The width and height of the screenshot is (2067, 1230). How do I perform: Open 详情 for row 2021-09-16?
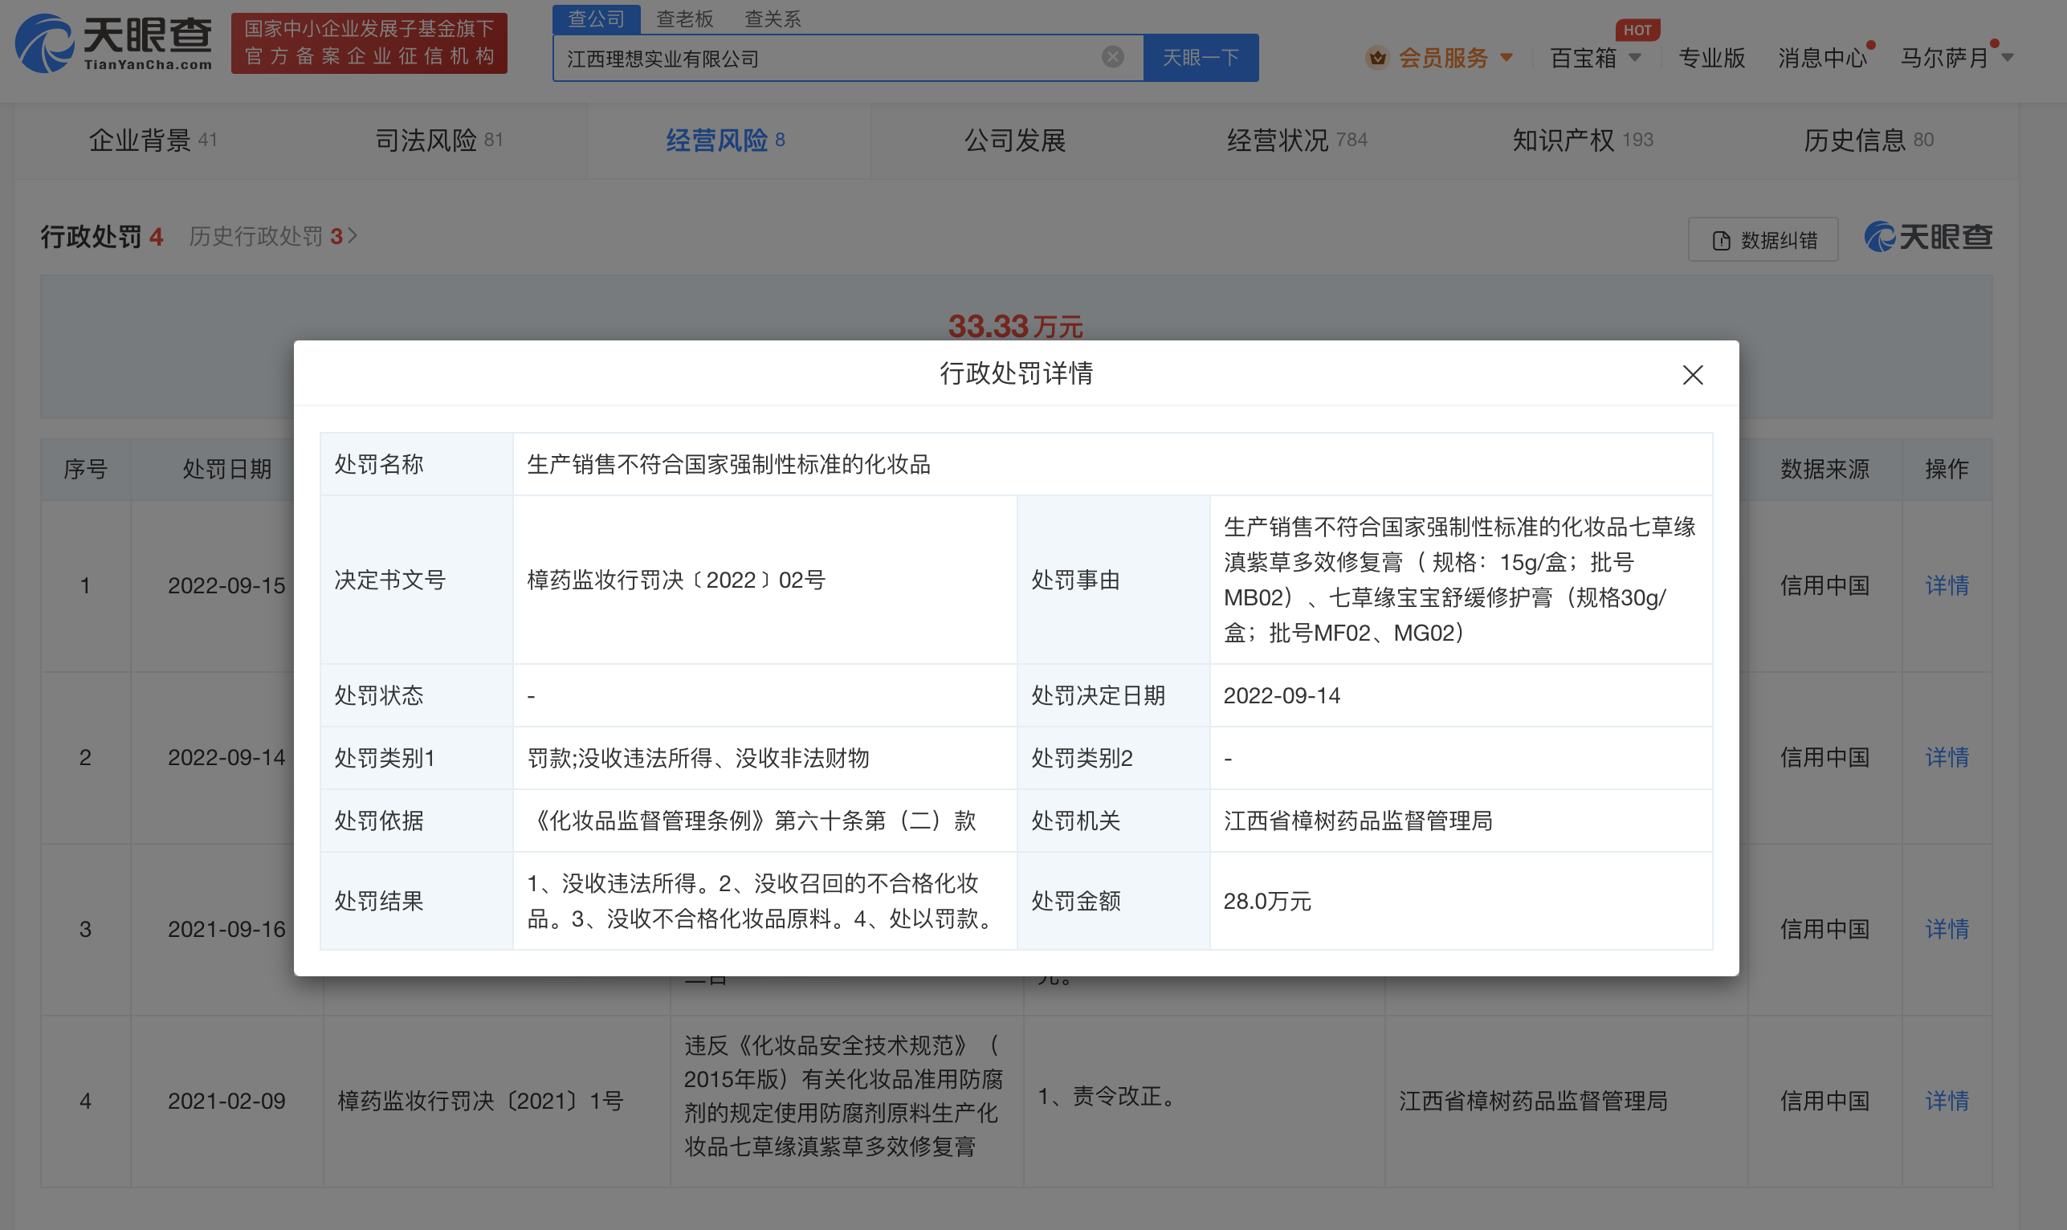click(x=1946, y=928)
